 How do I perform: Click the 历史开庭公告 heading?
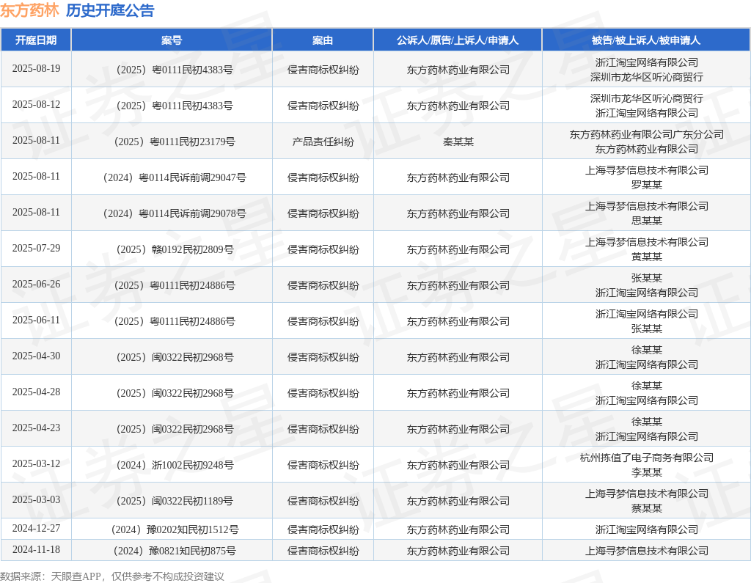[x=110, y=10]
